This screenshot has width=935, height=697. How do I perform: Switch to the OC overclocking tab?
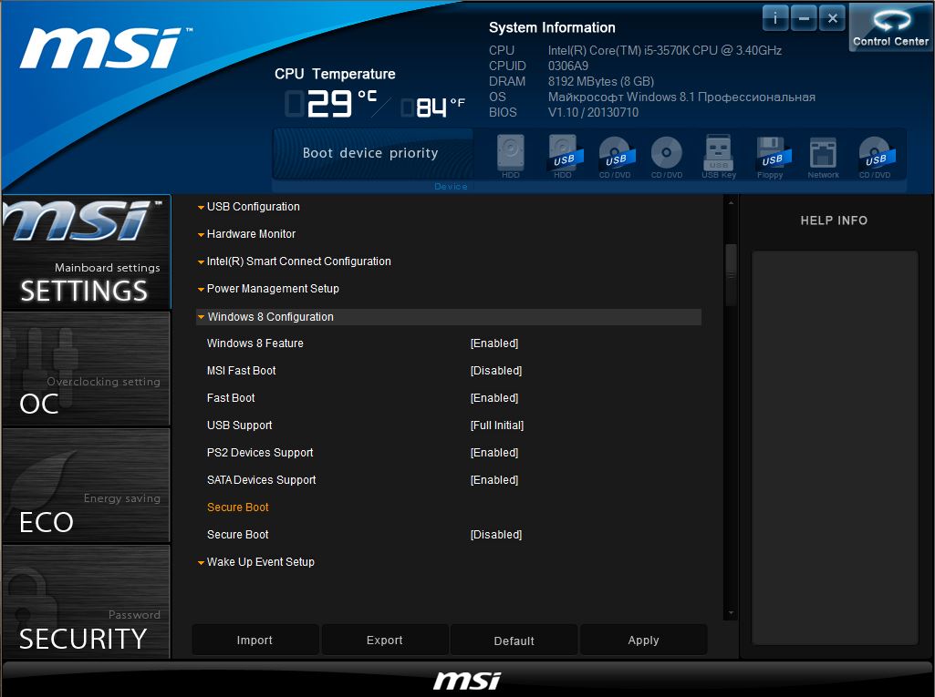[86, 369]
